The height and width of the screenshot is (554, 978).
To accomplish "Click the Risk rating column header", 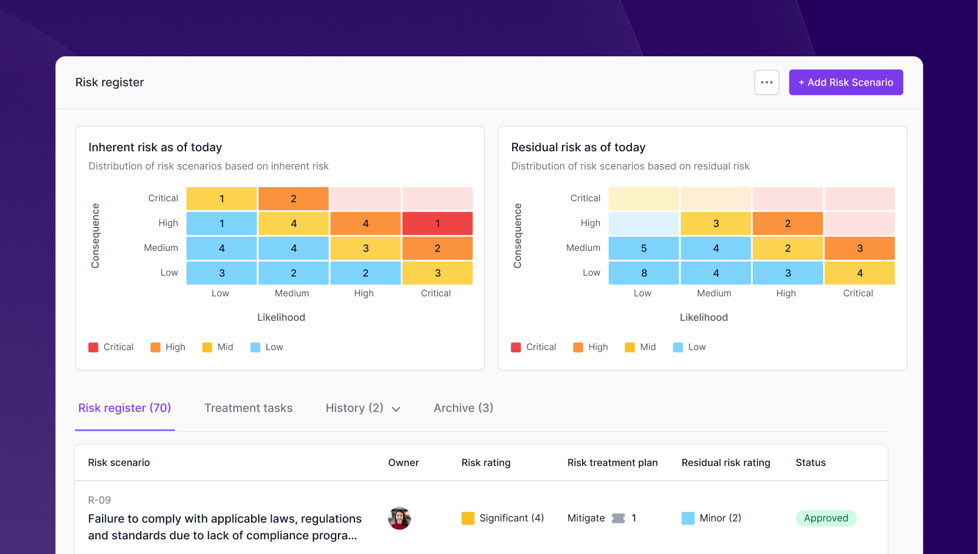I will point(486,463).
